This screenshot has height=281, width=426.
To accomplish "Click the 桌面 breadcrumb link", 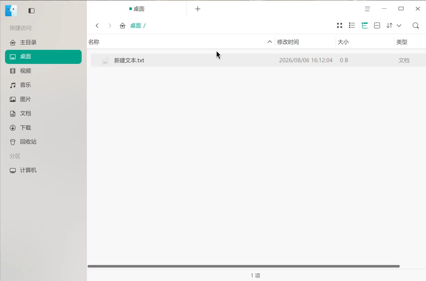I will (x=136, y=26).
